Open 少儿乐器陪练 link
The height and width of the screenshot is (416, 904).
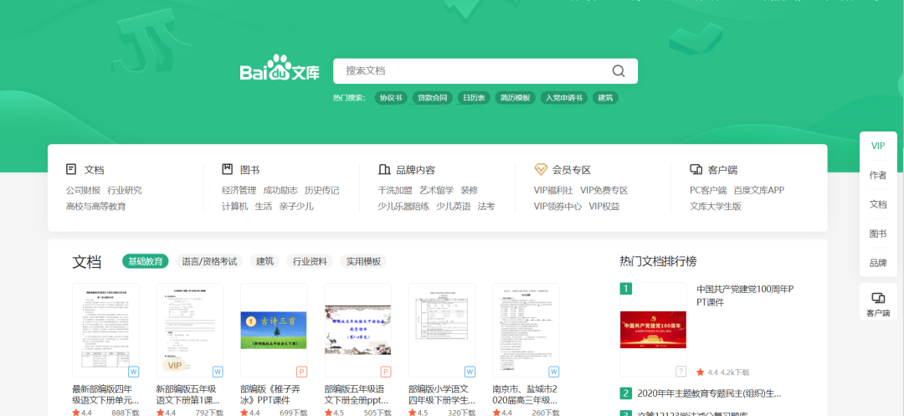point(403,206)
